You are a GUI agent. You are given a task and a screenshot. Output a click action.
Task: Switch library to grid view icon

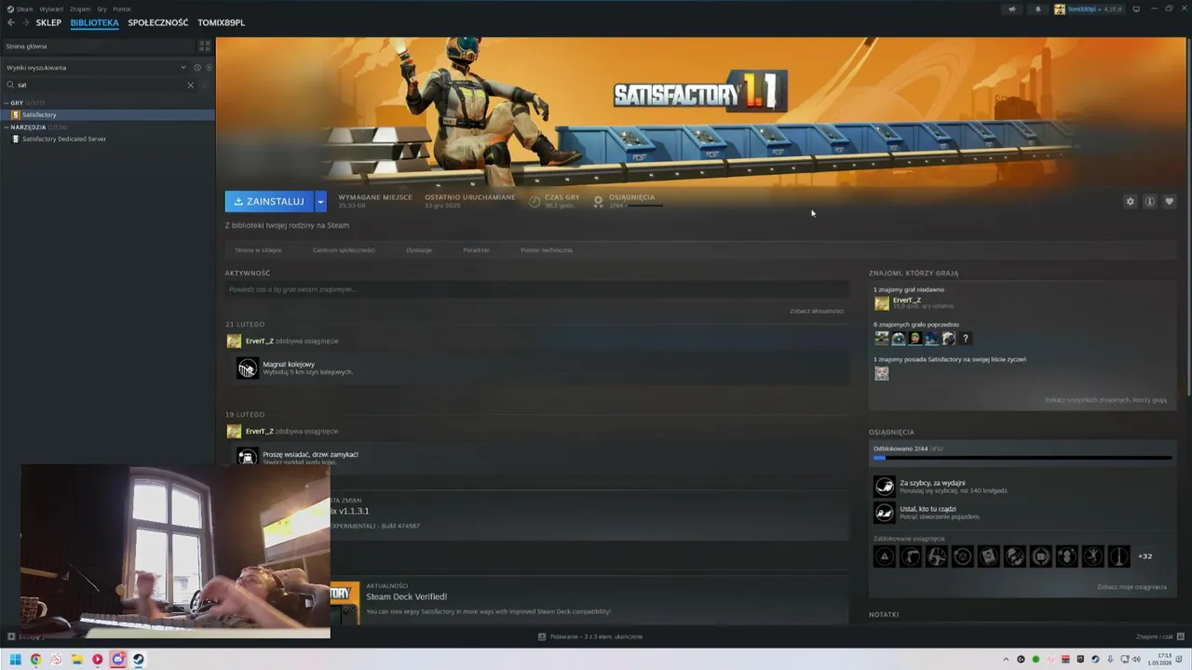[204, 46]
